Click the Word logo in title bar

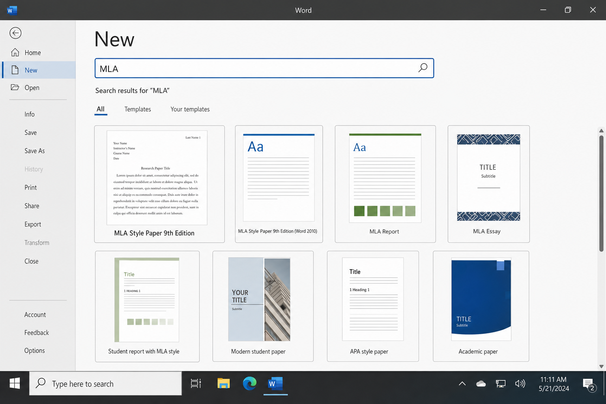[x=12, y=10]
